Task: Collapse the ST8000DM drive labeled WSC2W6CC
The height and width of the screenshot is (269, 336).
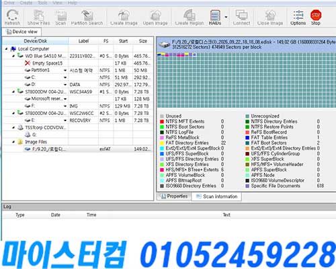Action: click(13, 113)
